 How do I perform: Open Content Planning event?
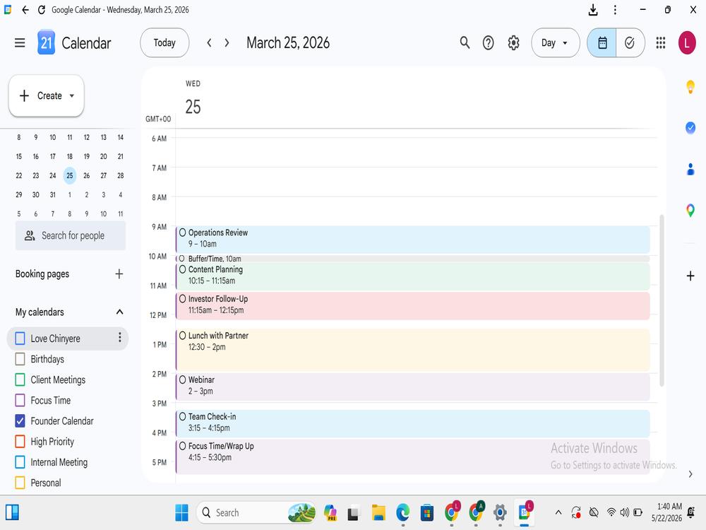coord(412,276)
